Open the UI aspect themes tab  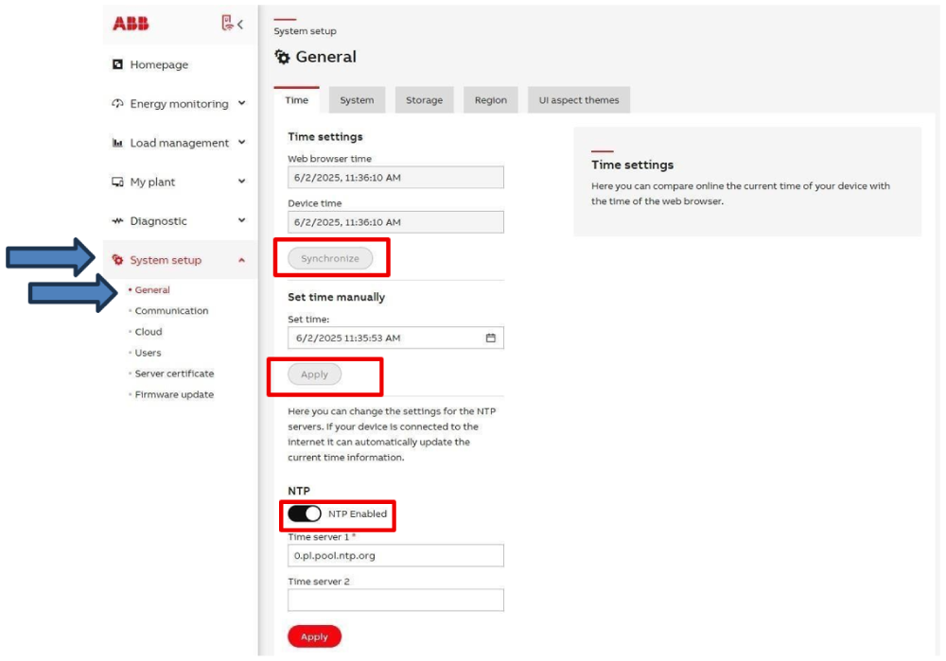[x=578, y=100]
